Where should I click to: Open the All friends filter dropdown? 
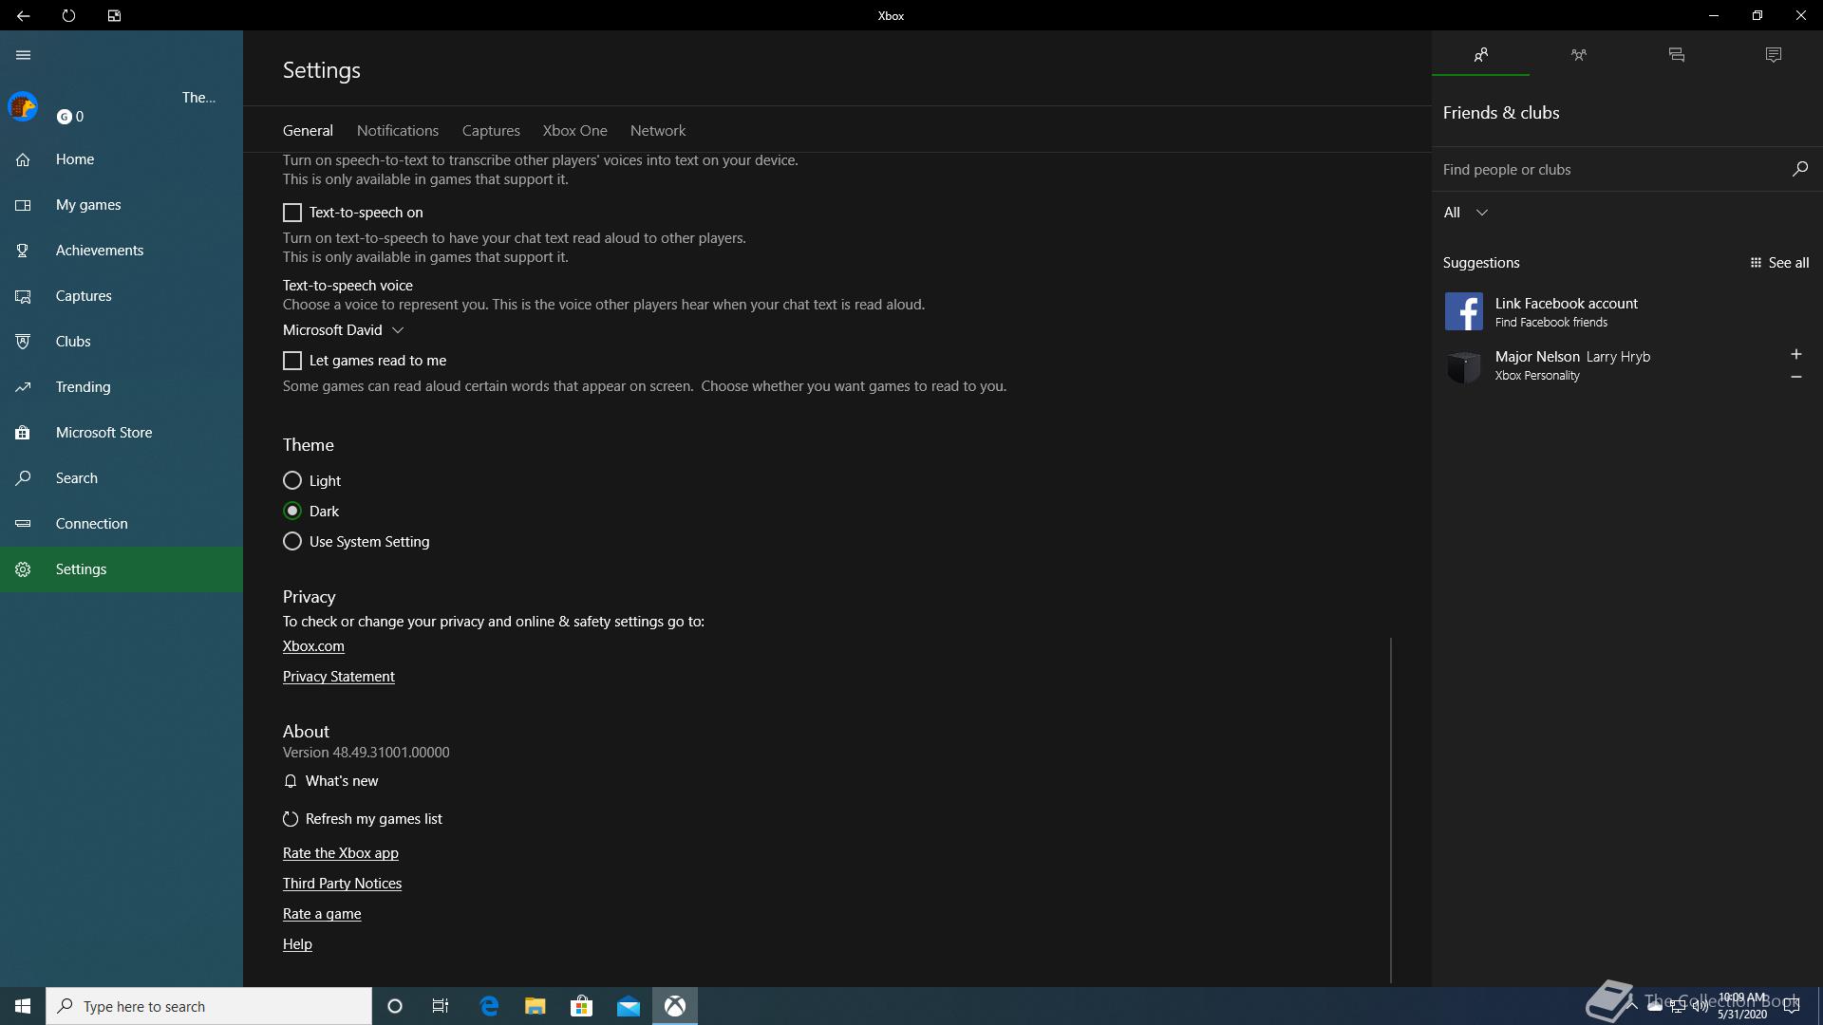pos(1465,213)
